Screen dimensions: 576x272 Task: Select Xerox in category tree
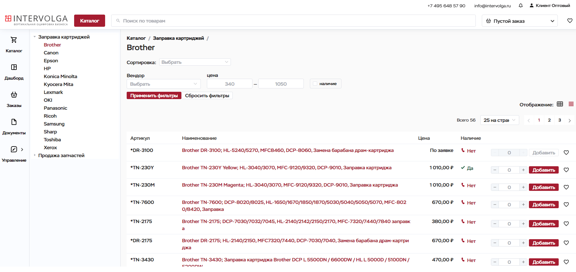click(x=50, y=147)
